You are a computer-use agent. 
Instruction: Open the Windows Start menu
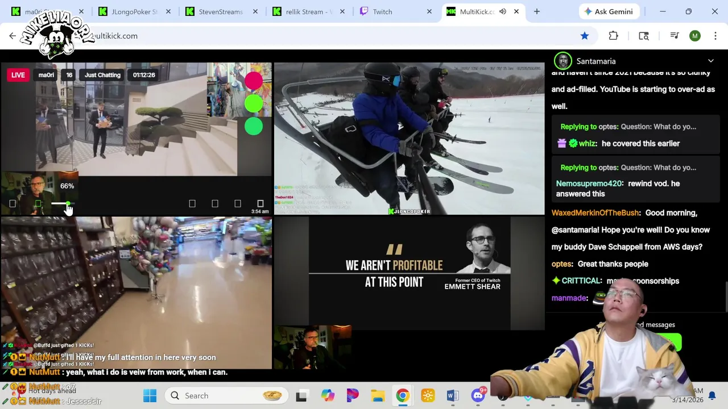coord(150,396)
